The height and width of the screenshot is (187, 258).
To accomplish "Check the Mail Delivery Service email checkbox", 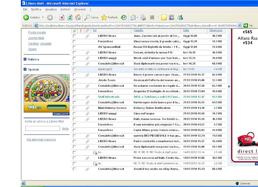I will tap(74, 108).
